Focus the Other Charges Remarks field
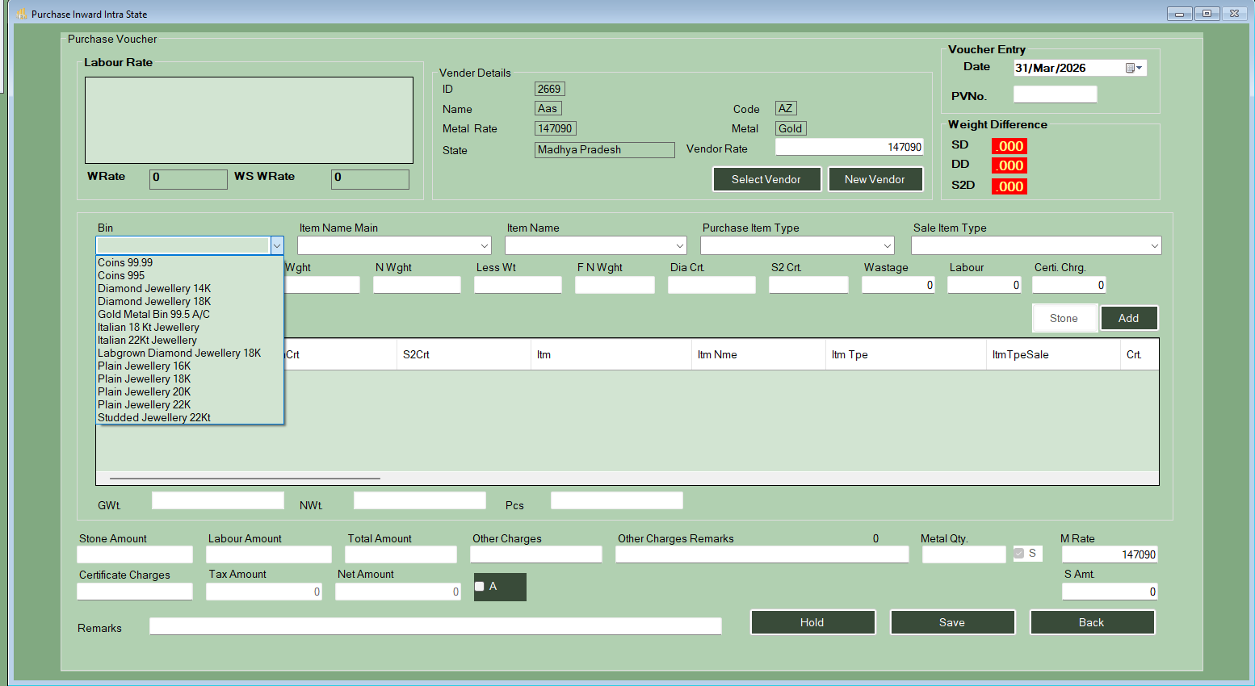This screenshot has height=686, width=1255. tap(762, 554)
